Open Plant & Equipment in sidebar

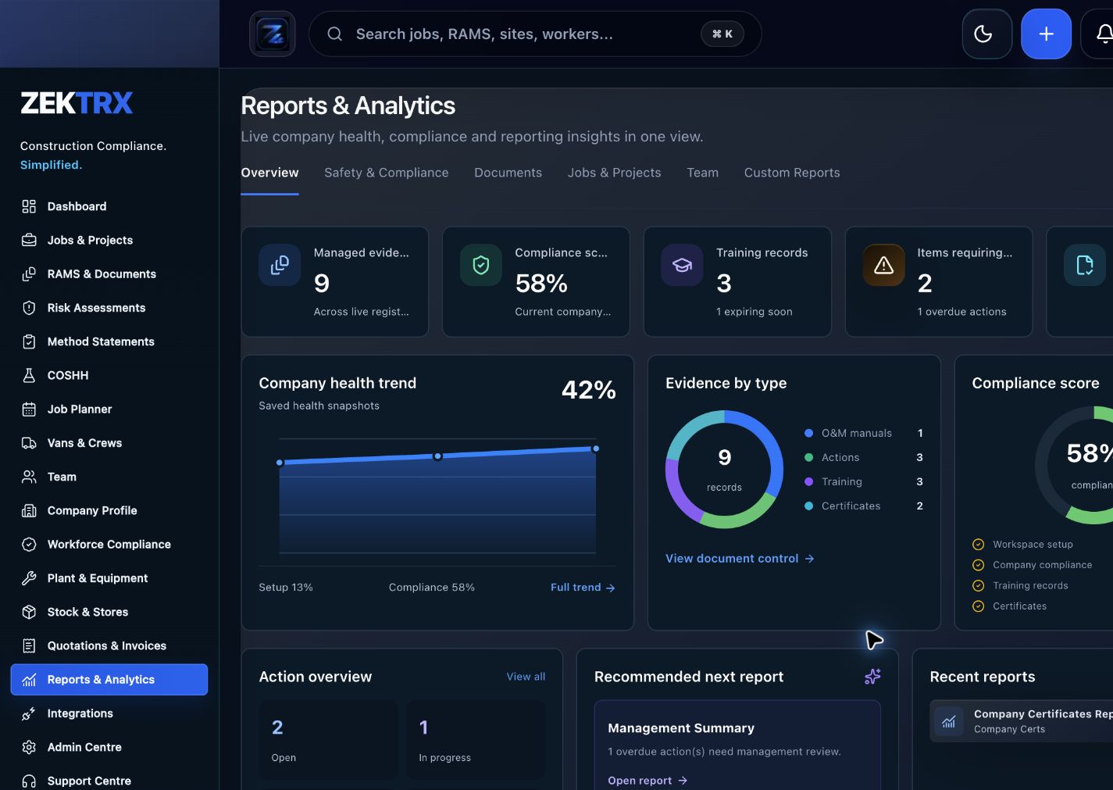pyautogui.click(x=109, y=578)
